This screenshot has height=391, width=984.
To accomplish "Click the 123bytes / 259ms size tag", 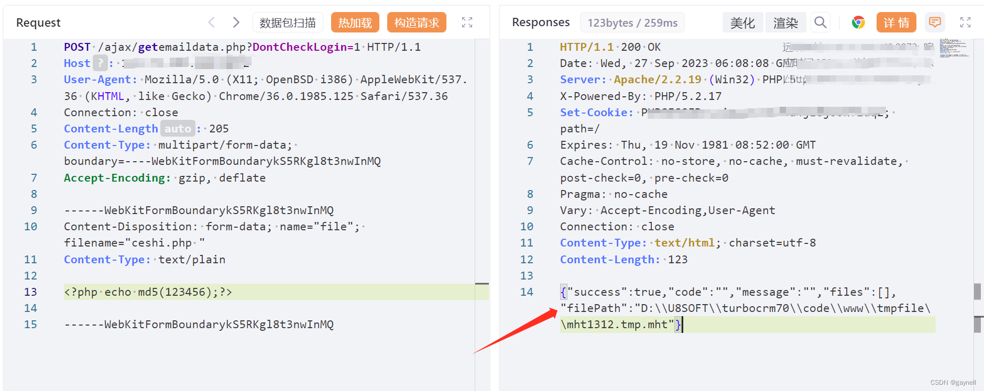I will (x=632, y=23).
